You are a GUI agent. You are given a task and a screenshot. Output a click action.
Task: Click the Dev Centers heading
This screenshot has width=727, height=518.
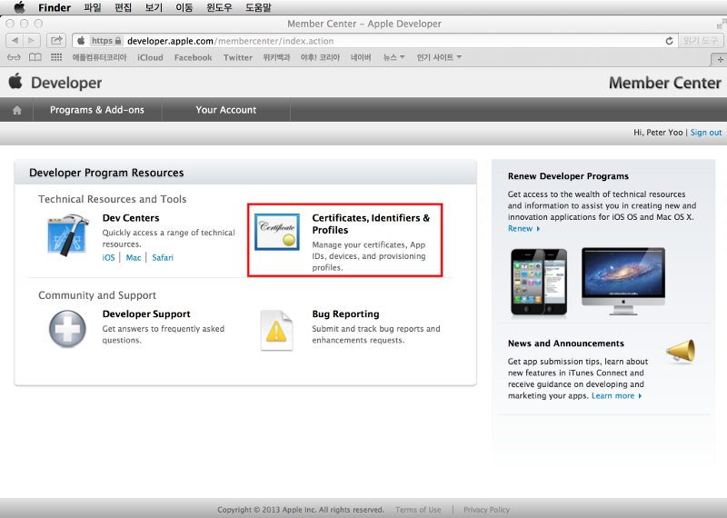click(131, 218)
